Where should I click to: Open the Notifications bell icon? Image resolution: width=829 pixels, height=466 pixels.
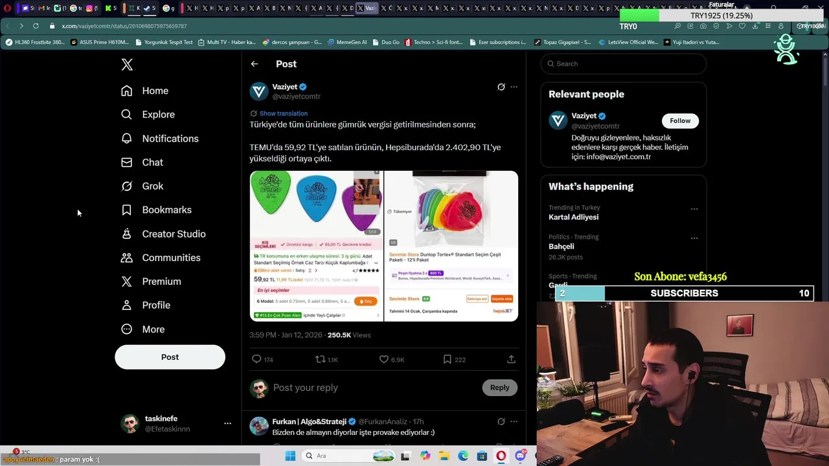click(127, 139)
